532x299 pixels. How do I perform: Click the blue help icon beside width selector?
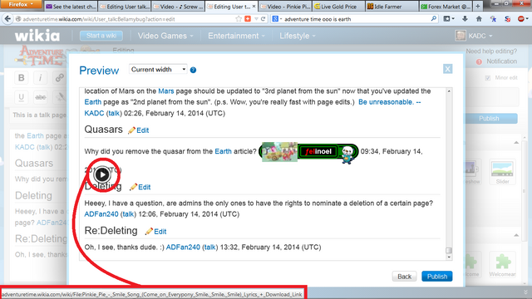(193, 70)
